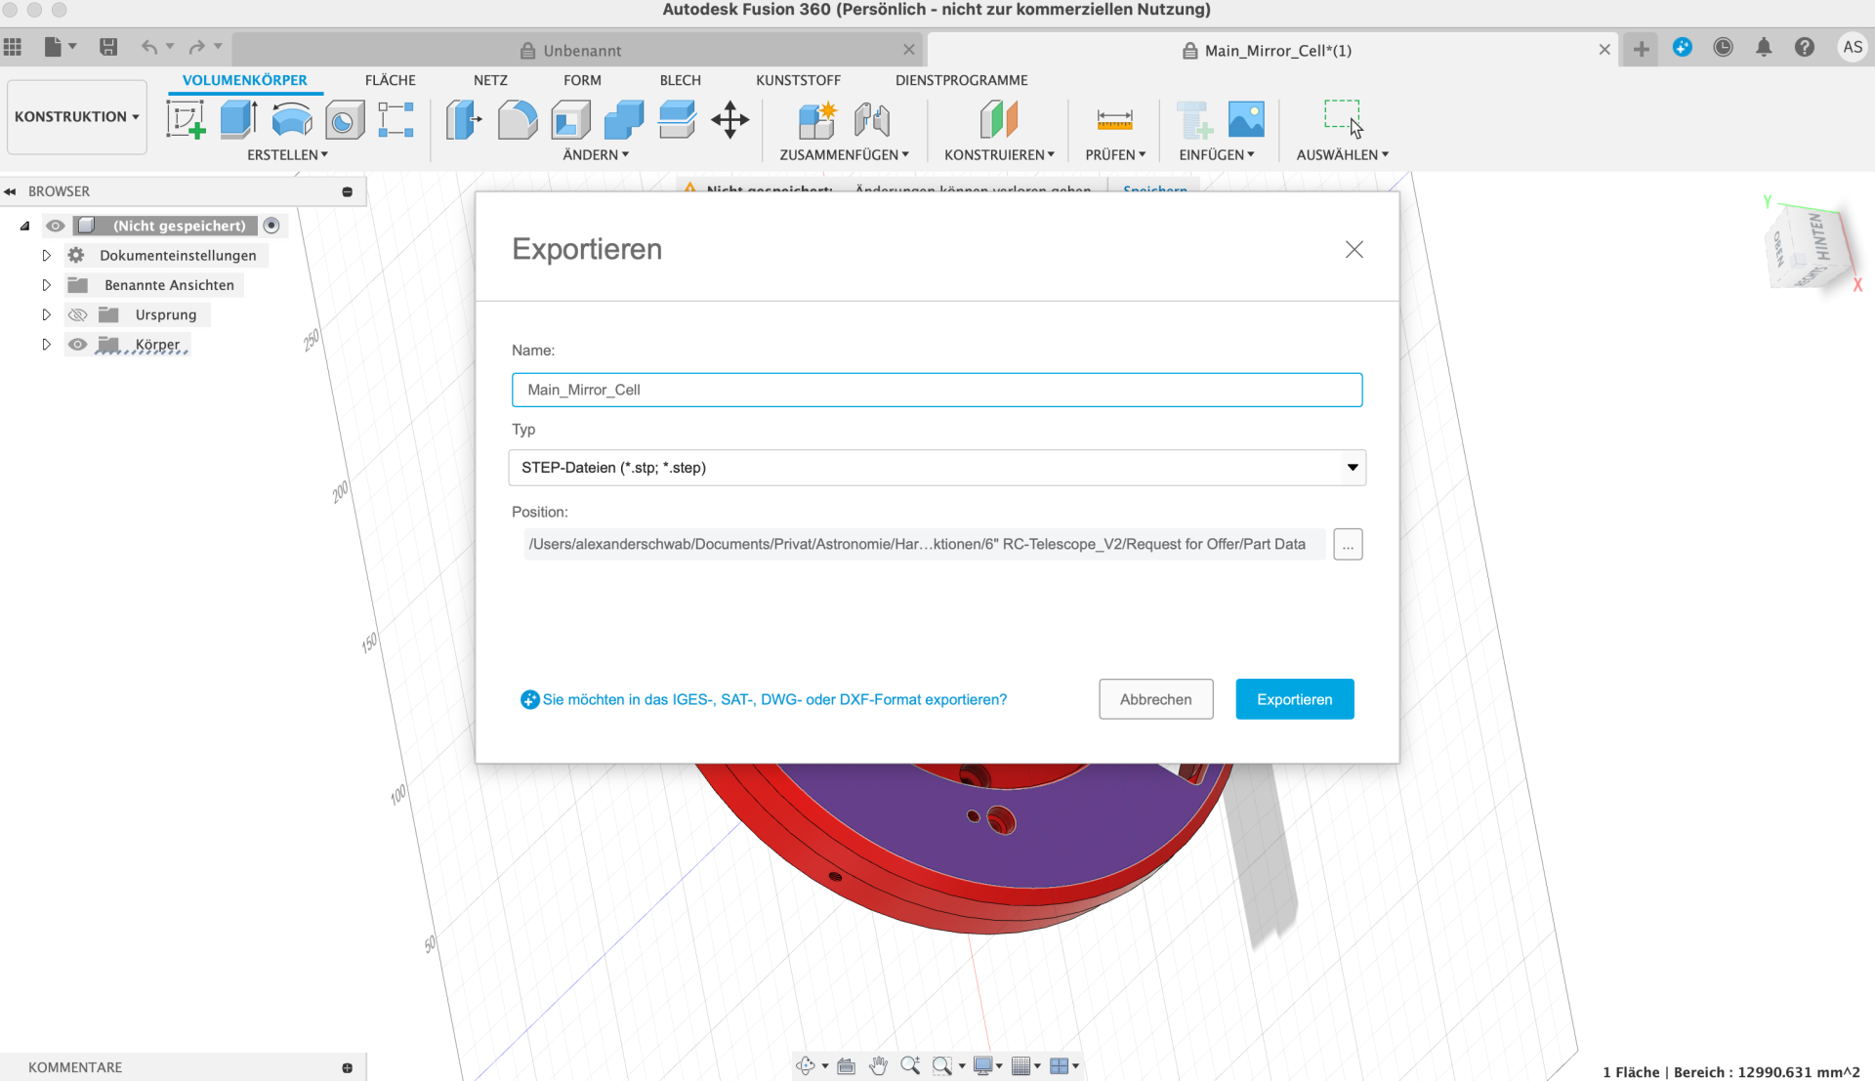Switch to the KUNSTSTOFF ribbon tab

click(798, 80)
